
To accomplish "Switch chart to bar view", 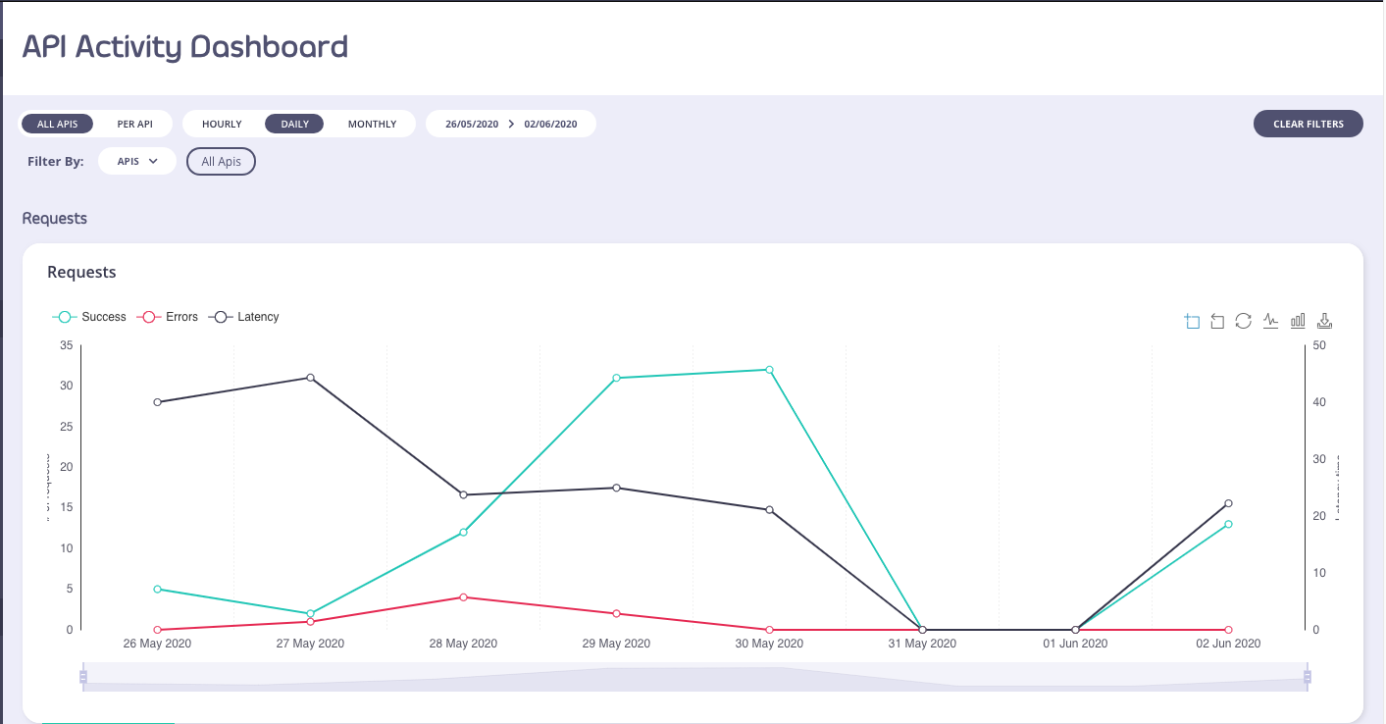I will pos(1297,321).
